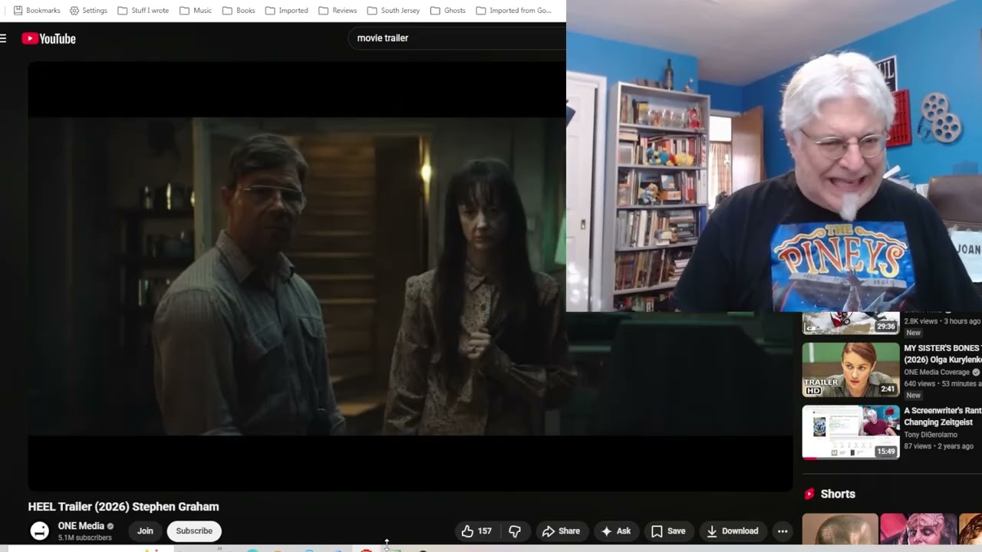Screen dimensions: 982x552
Task: Open the Music bookmark folder
Action: 196,11
